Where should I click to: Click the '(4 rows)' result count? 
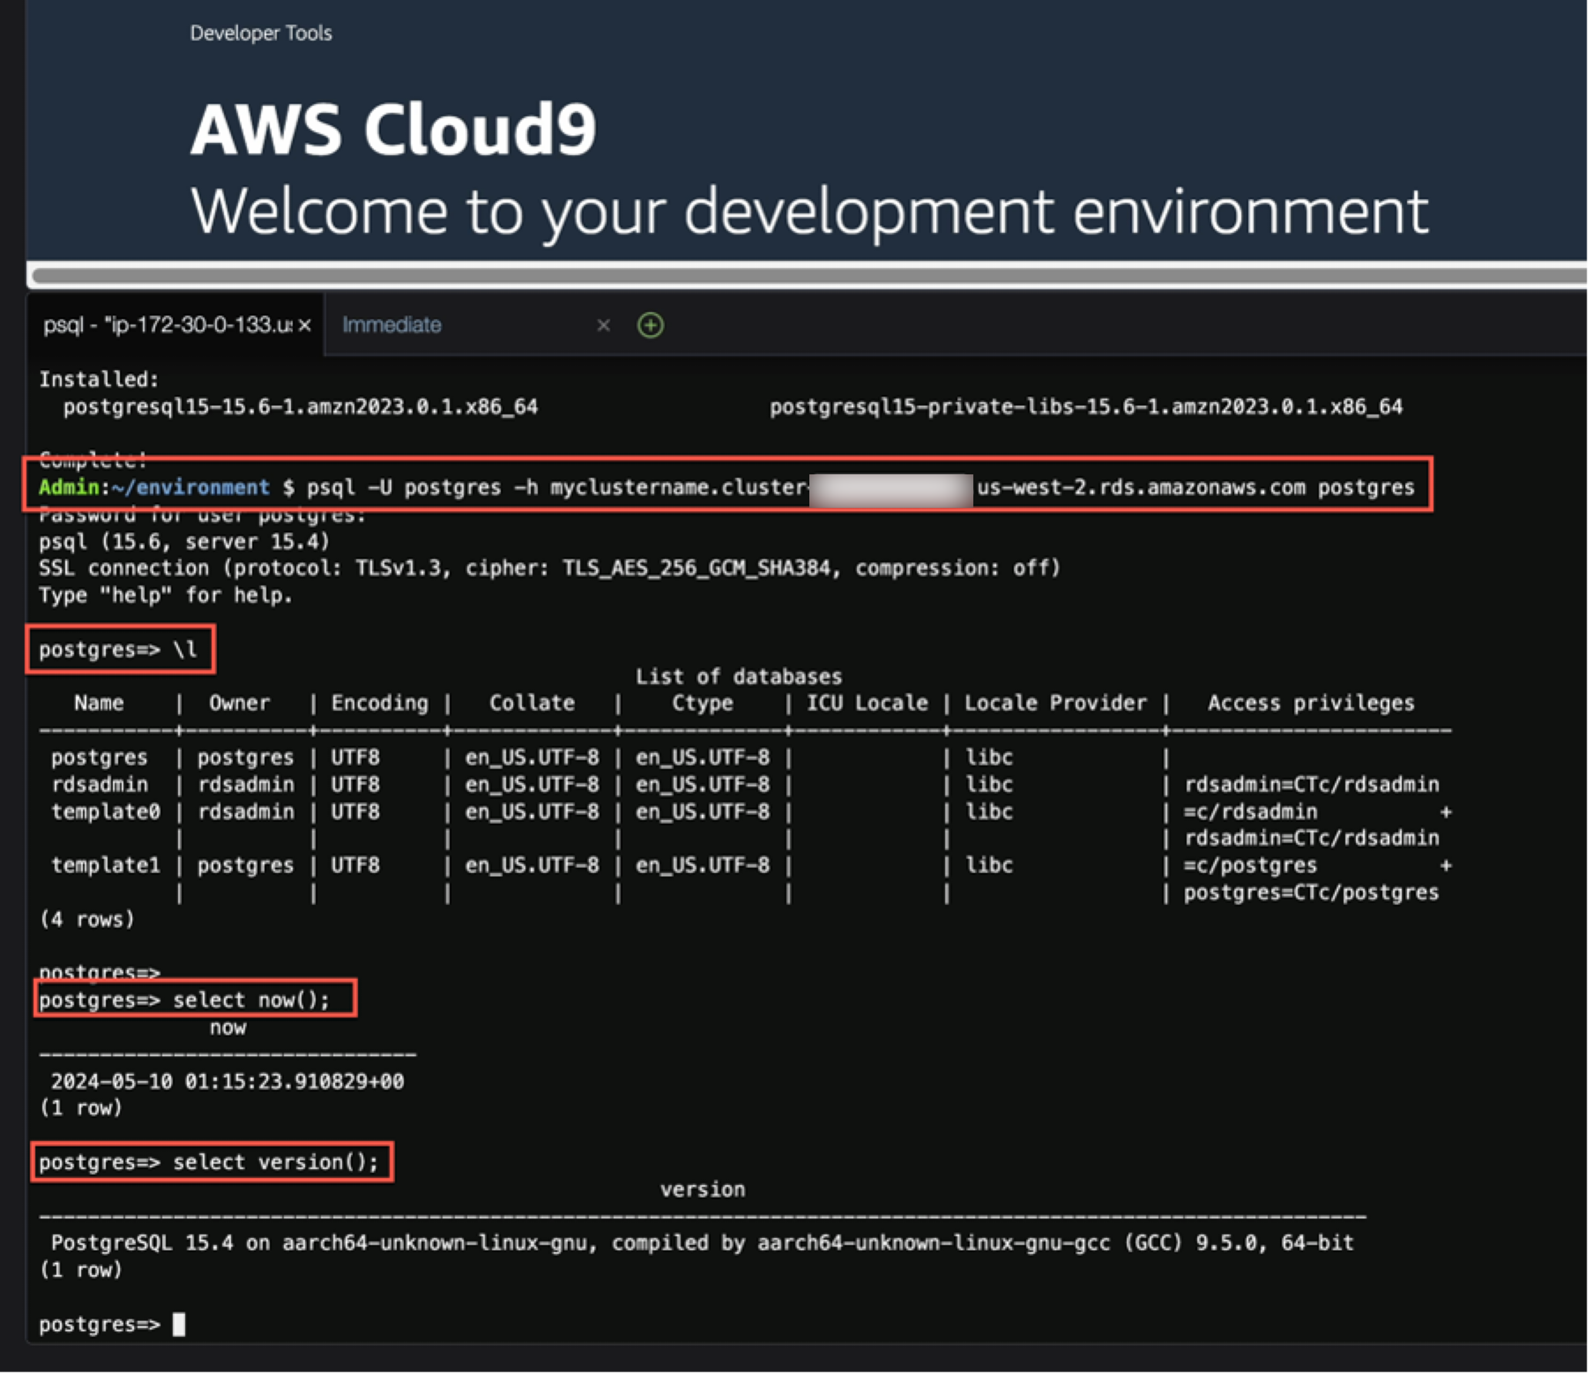(x=87, y=919)
